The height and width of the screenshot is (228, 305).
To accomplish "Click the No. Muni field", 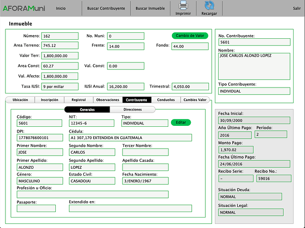I will tap(126, 36).
